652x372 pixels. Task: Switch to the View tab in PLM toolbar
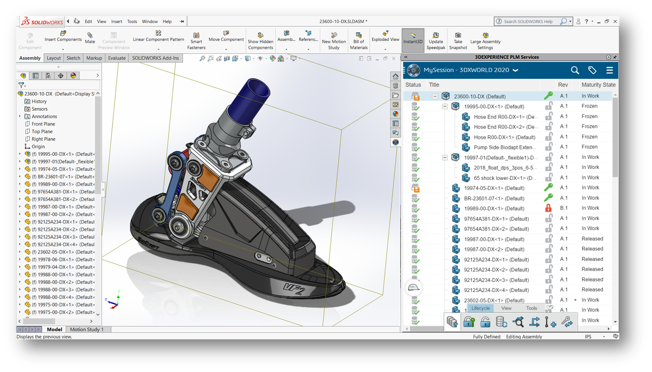[x=506, y=308]
